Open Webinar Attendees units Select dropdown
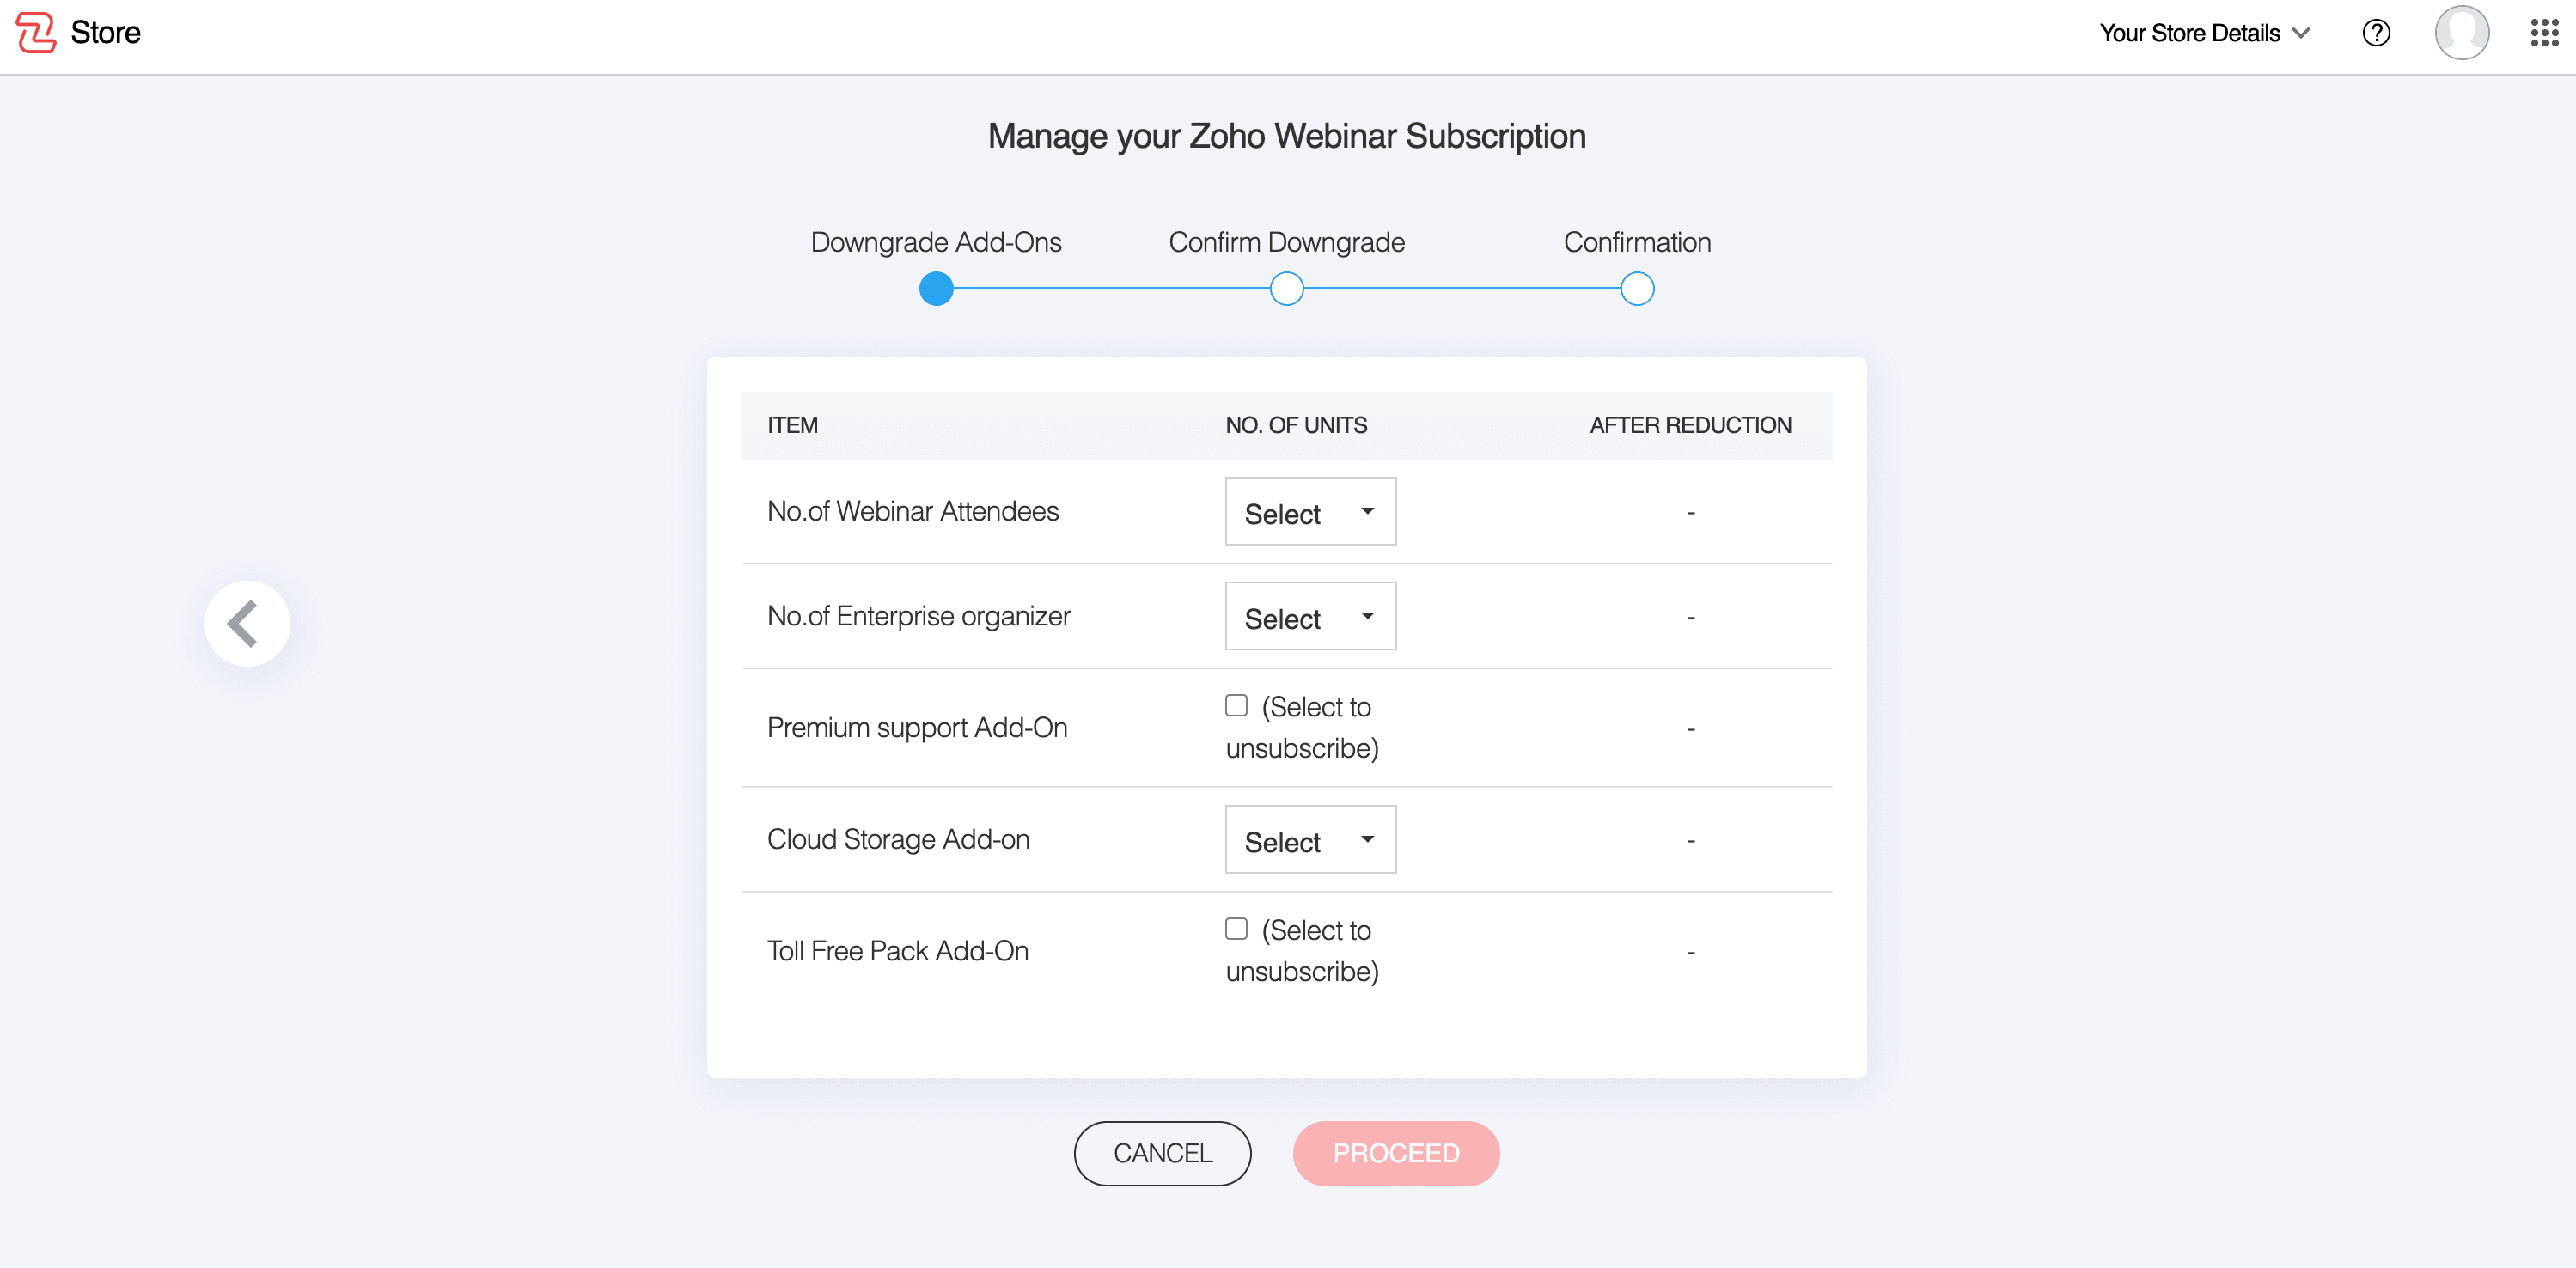 tap(1310, 512)
